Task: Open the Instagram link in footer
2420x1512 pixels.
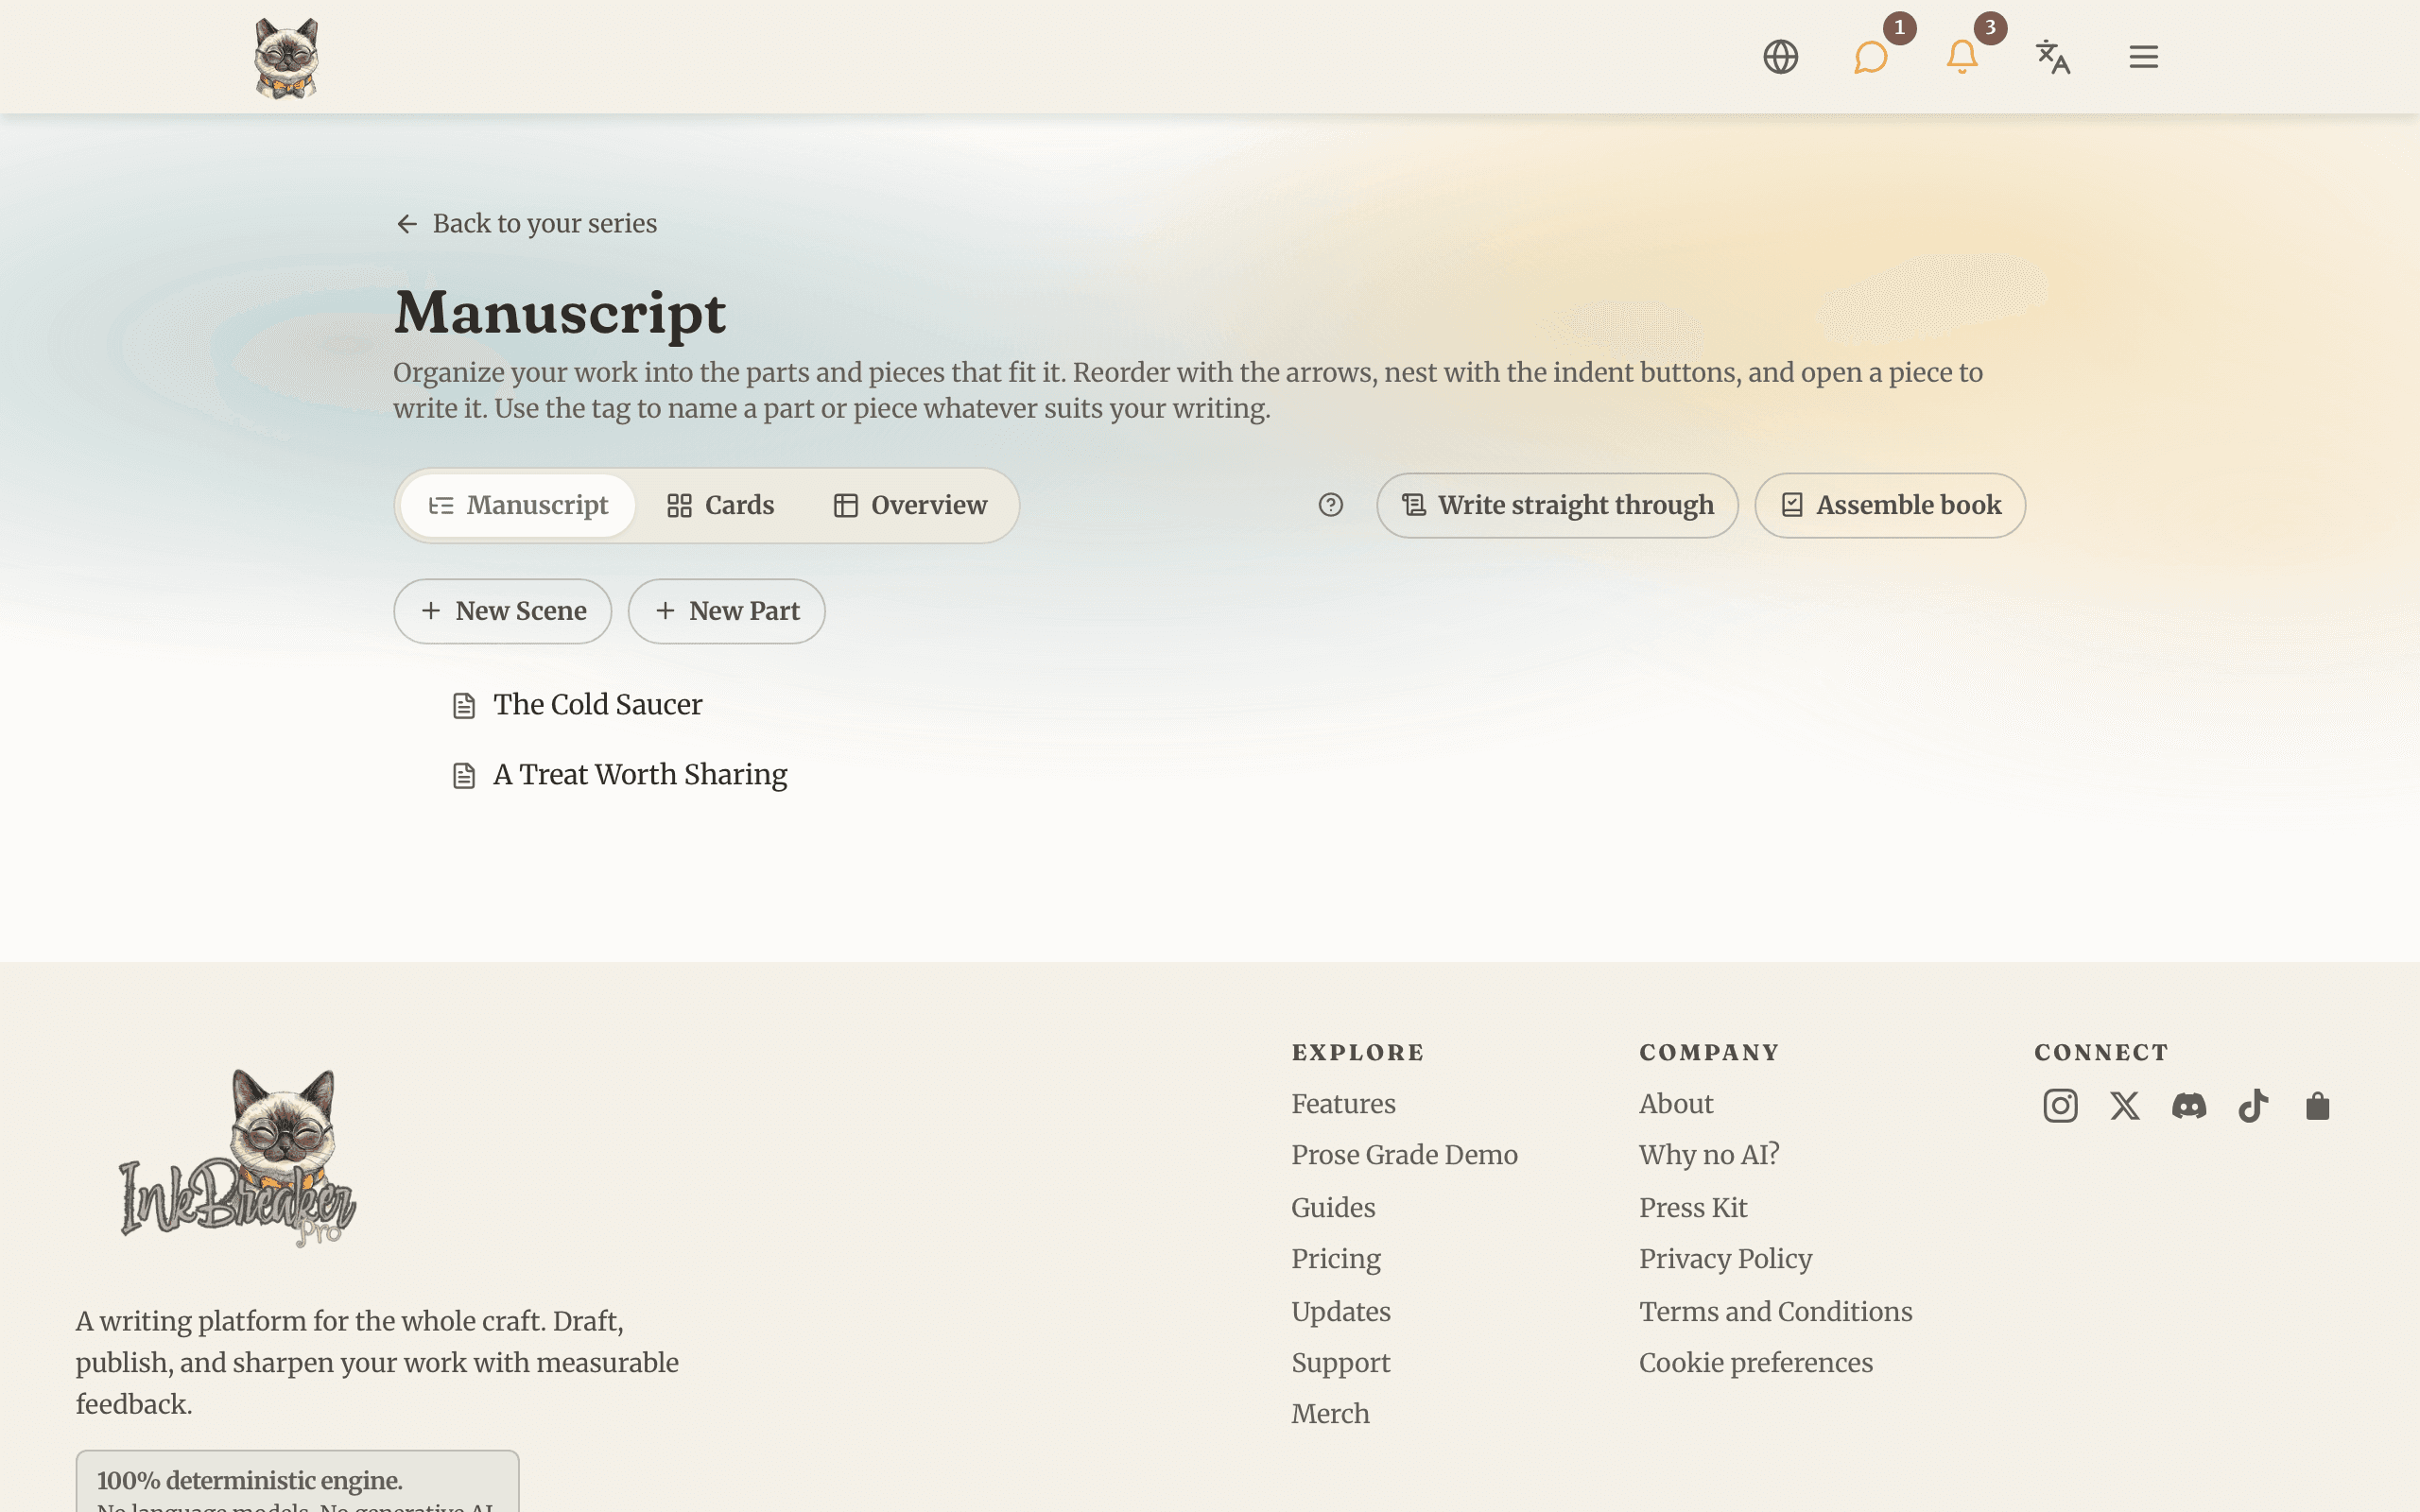Action: point(2060,1106)
